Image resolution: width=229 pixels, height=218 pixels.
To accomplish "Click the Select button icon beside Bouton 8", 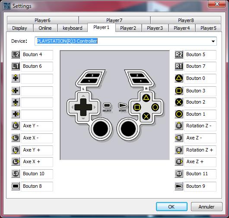I will (16, 186).
